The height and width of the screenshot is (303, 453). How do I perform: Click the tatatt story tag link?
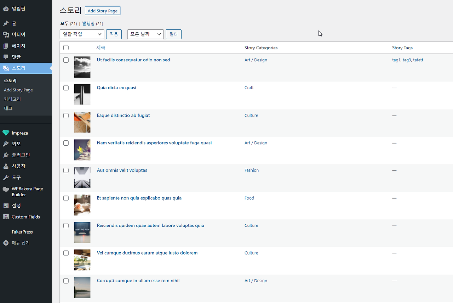click(418, 60)
